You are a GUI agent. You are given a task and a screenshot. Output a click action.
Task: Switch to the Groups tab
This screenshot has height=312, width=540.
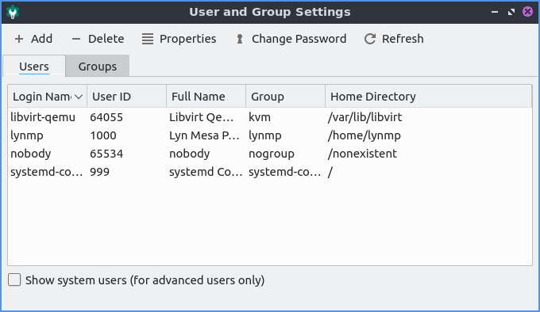tap(98, 67)
